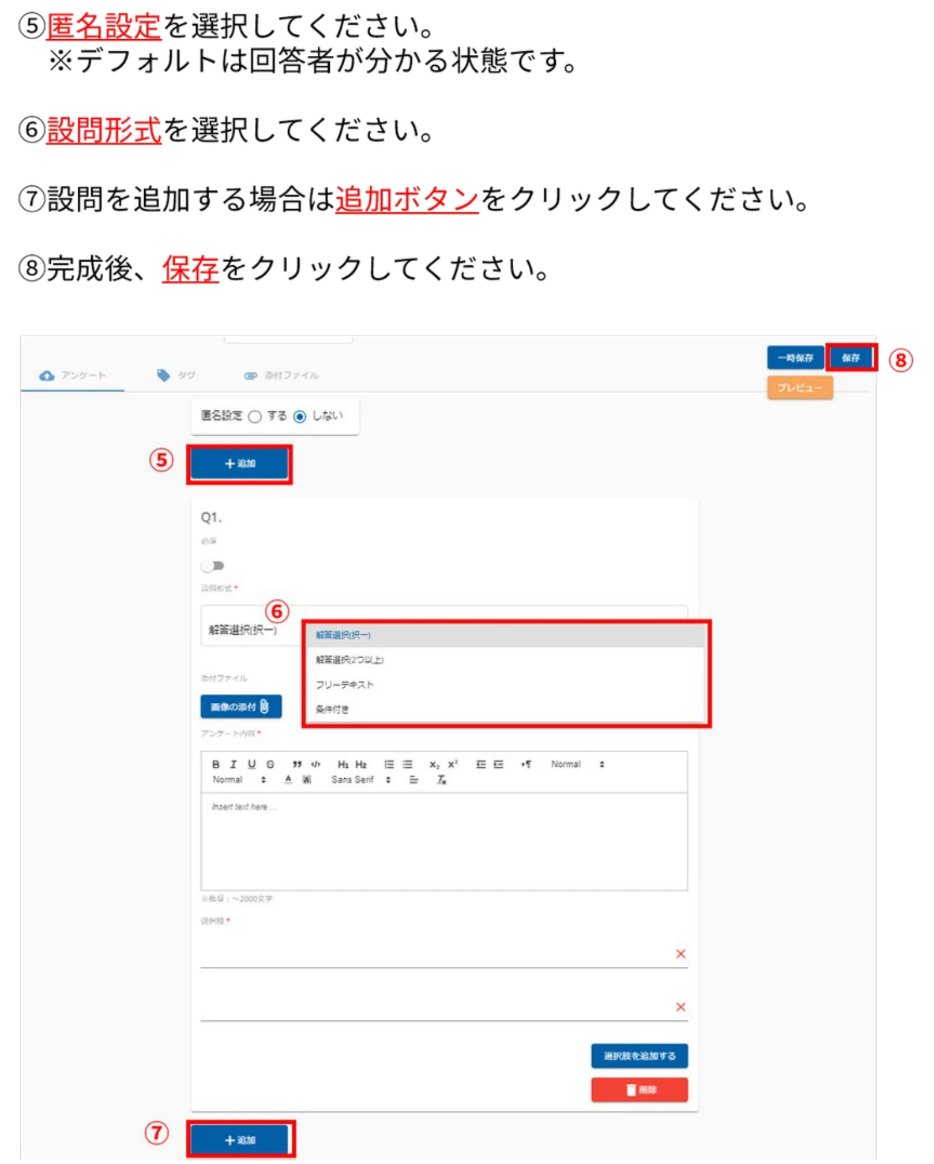The height and width of the screenshot is (1164, 934).
Task: Click the 追加 button below 匿名設定
Action: pyautogui.click(x=239, y=464)
